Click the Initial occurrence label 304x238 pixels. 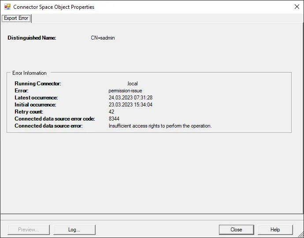point(36,105)
